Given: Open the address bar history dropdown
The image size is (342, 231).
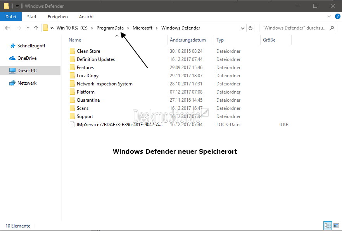Looking at the screenshot, I should point(243,28).
